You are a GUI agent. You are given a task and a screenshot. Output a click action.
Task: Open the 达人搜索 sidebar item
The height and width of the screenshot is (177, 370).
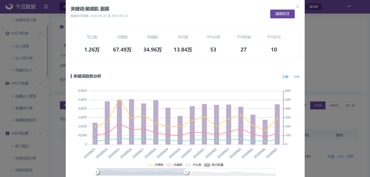(22, 46)
